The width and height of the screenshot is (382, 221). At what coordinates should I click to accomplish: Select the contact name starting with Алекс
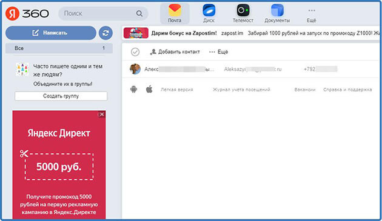point(179,70)
